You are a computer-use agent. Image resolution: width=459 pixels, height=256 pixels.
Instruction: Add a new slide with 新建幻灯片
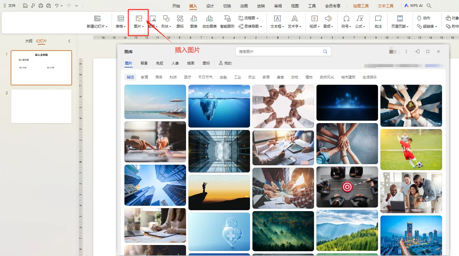(x=97, y=22)
